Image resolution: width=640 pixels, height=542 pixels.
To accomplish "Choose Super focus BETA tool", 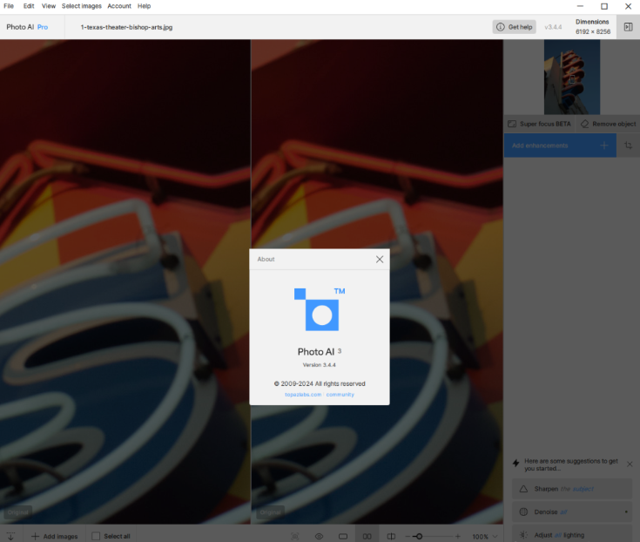I will [539, 124].
